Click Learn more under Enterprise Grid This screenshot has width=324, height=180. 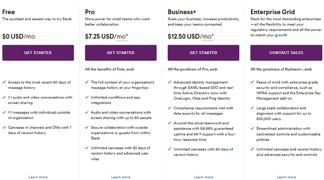(x=286, y=177)
